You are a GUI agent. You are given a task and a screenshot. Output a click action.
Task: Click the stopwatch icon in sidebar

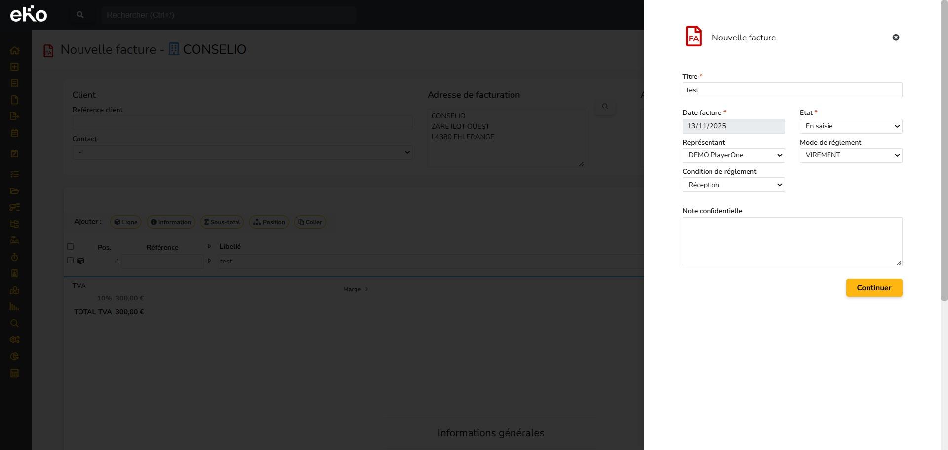(14, 257)
